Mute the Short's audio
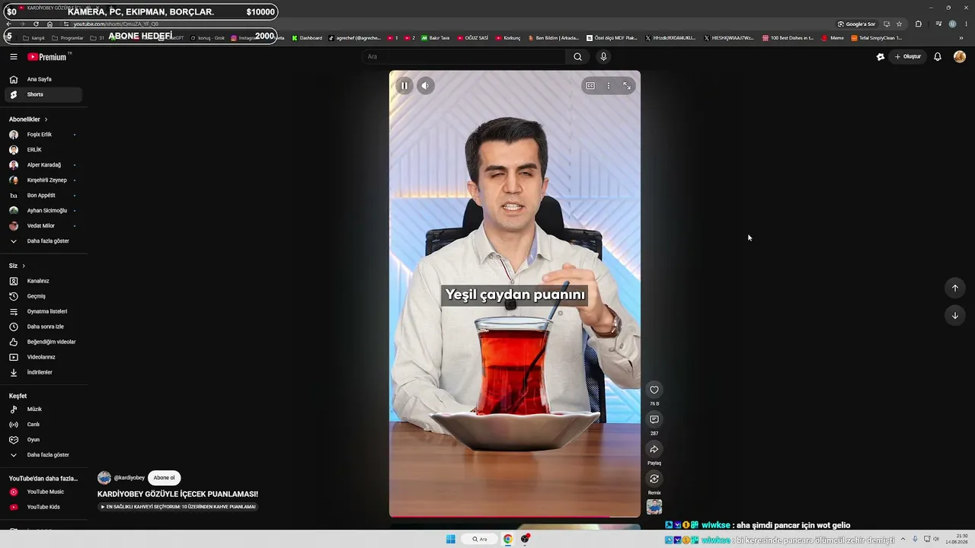Viewport: 975px width, 548px height. click(x=425, y=85)
